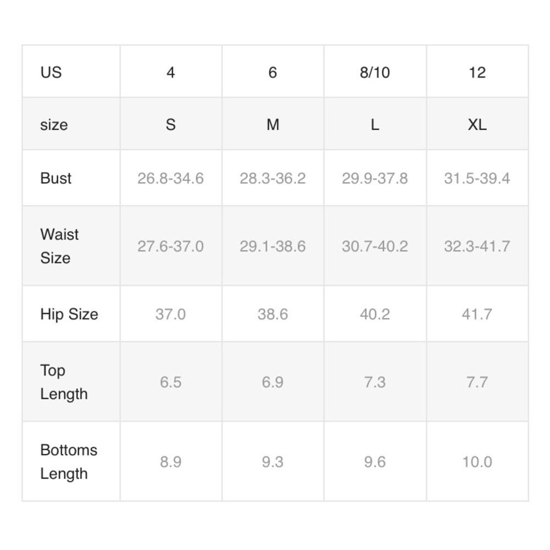
Task: Click the US header cell
Action: coord(71,71)
